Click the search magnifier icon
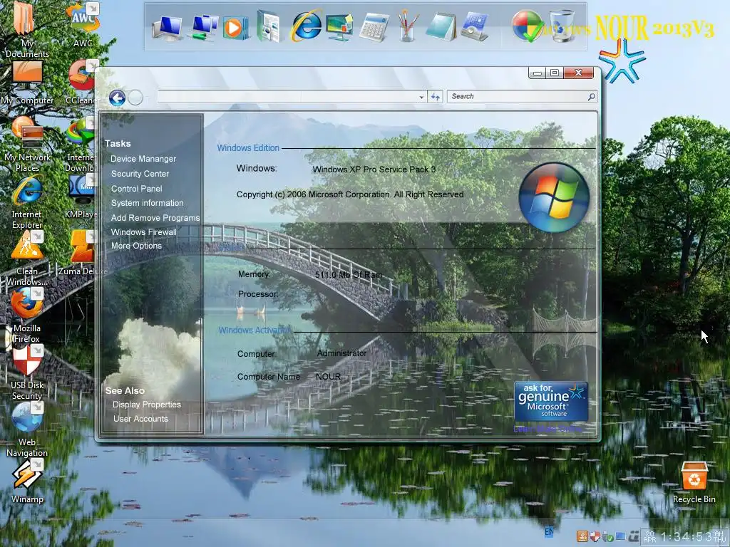 point(591,96)
